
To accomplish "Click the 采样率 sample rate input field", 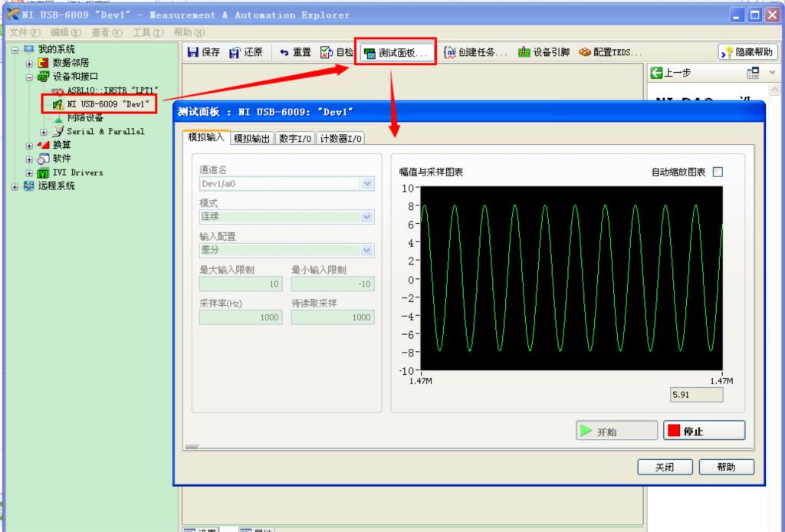I will point(240,317).
